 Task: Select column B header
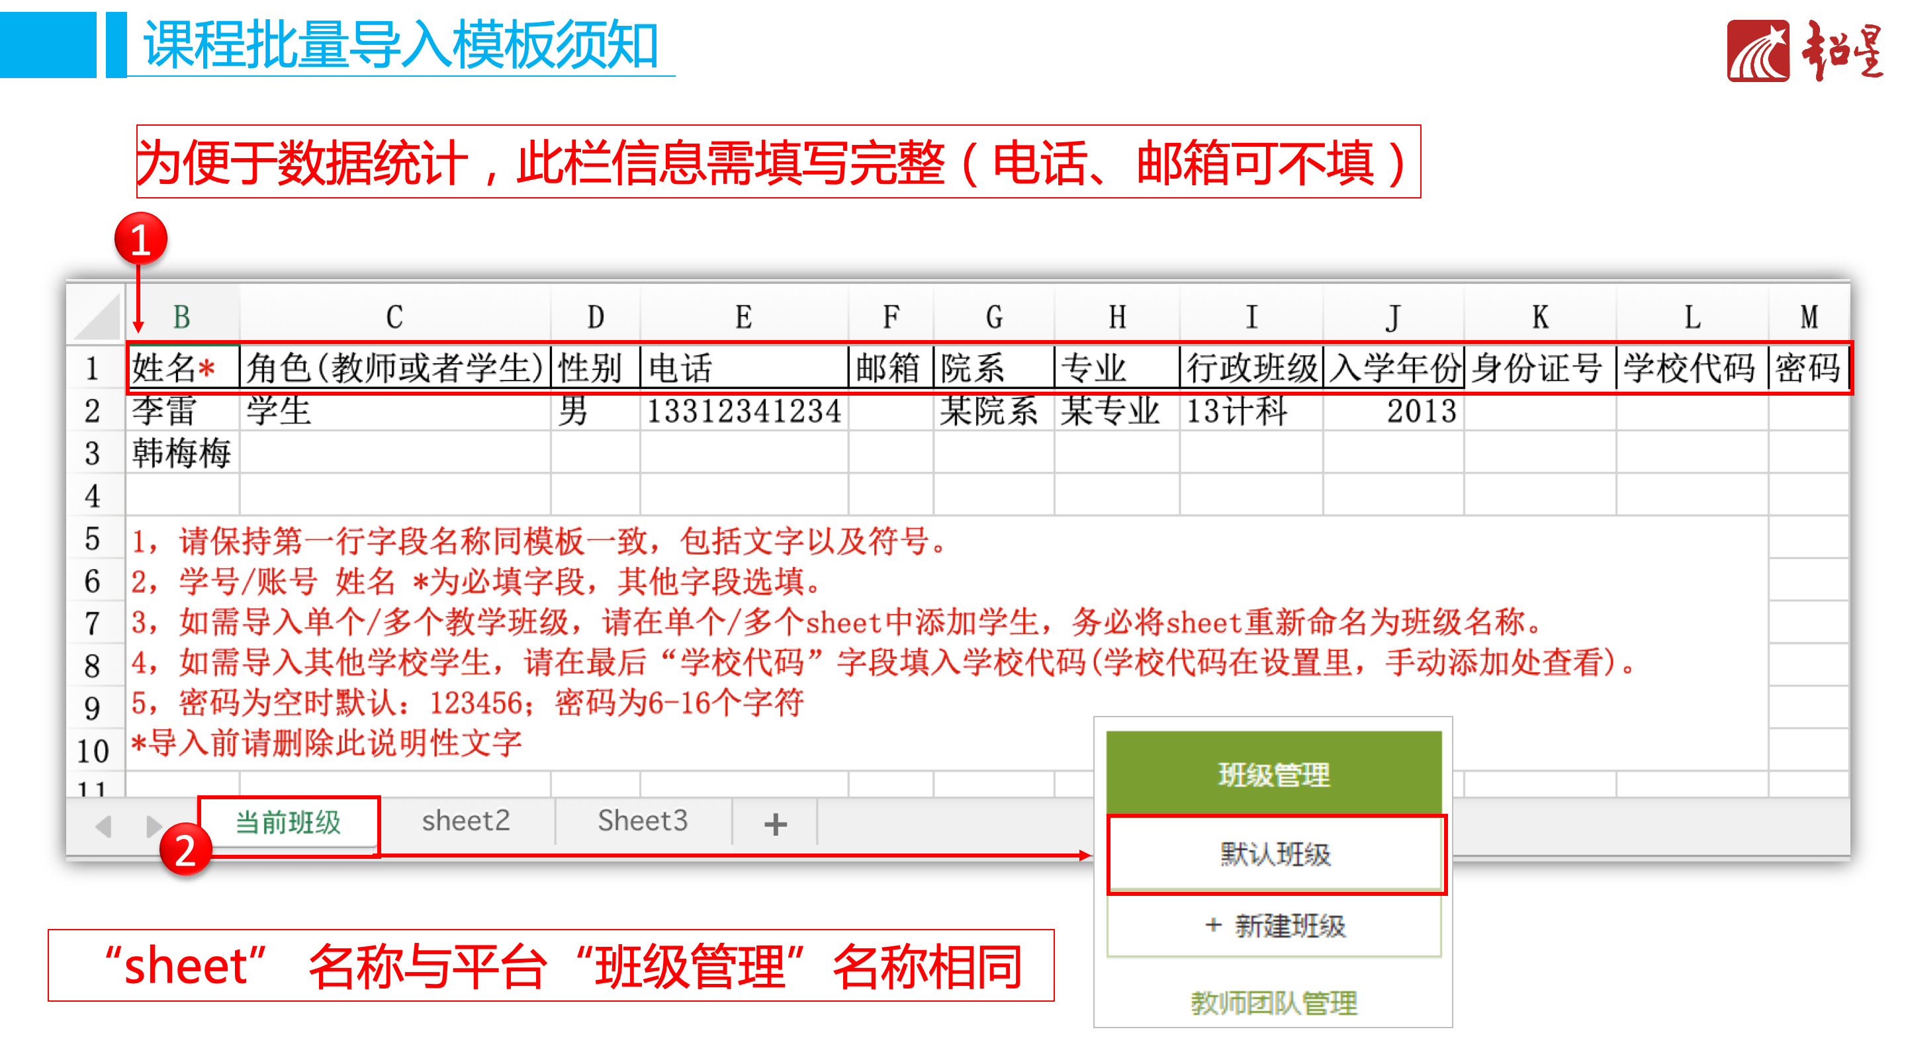[x=182, y=317]
